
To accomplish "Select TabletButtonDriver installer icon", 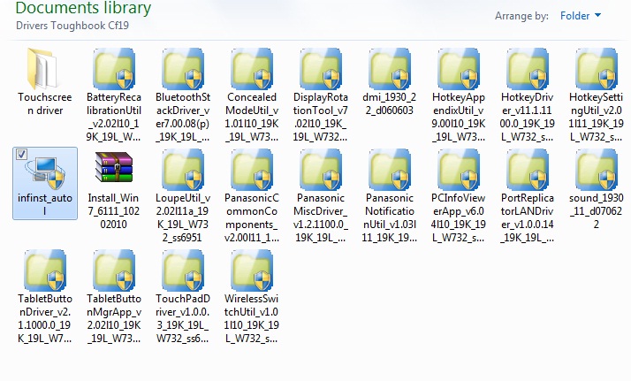I will coord(45,271).
